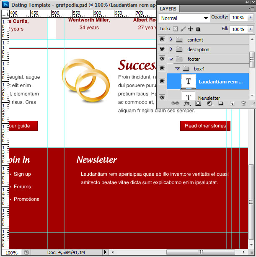Click the Photoshop Ps document icon

pos(5,5)
